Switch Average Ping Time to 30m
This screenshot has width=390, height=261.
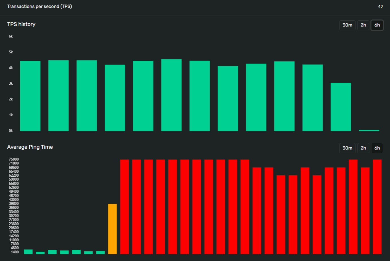pos(347,148)
